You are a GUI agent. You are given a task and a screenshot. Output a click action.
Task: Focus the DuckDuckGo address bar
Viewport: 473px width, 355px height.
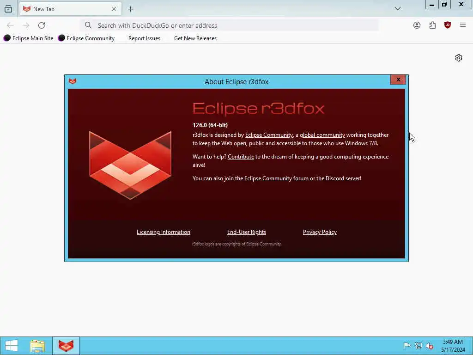[x=229, y=25]
